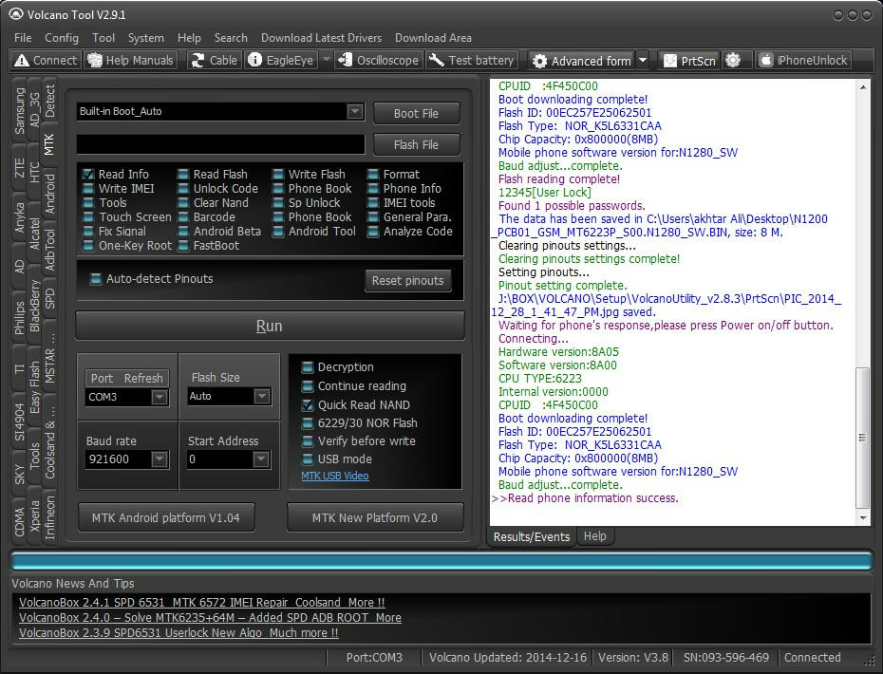Open the Tool menu
Screen dimensions: 883x674
click(x=103, y=38)
